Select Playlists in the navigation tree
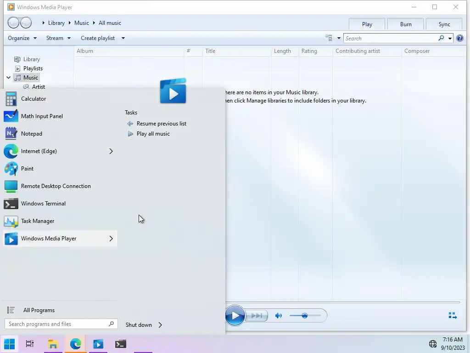The image size is (470, 353). click(33, 68)
